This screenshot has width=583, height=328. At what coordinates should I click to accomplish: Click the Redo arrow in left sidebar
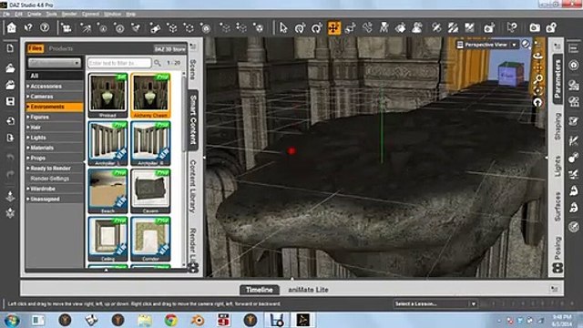tap(10, 175)
